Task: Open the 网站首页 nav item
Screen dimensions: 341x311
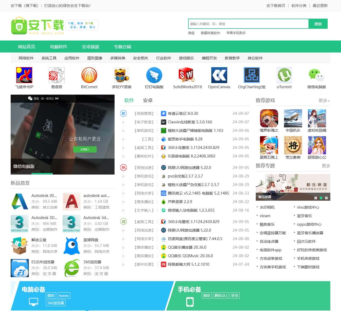Action: [27, 47]
